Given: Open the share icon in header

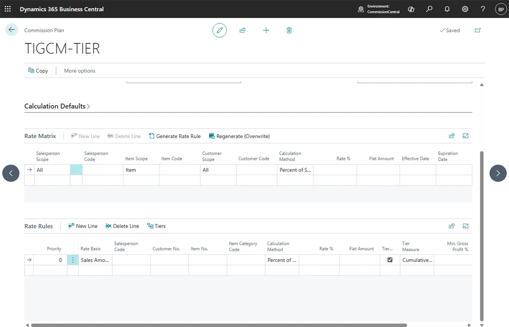Looking at the screenshot, I should (x=243, y=30).
